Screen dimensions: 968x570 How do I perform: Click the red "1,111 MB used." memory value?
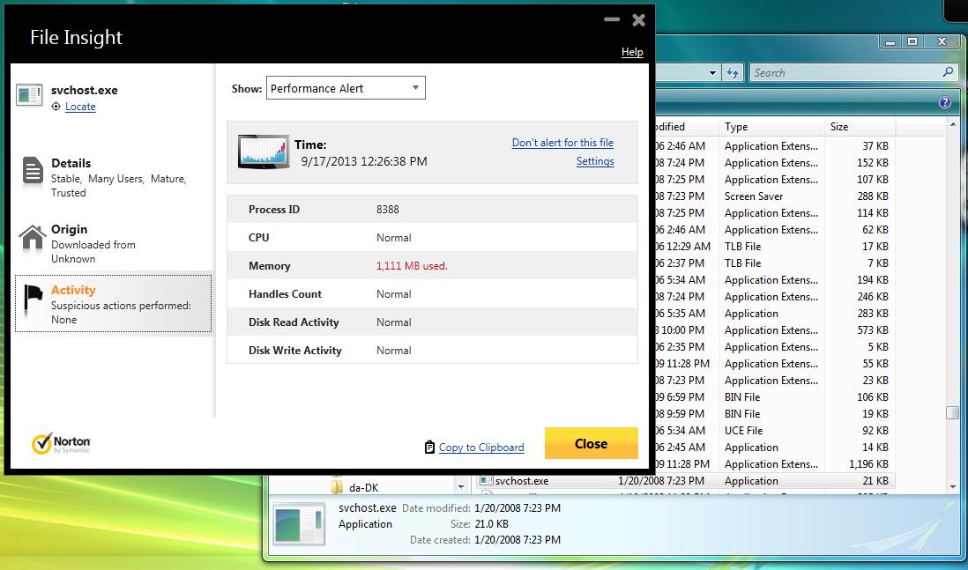pyautogui.click(x=412, y=266)
